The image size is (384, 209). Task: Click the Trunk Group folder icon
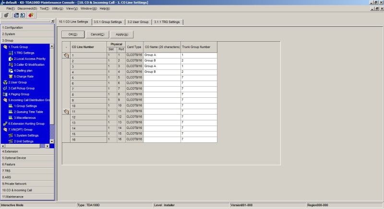(5, 47)
